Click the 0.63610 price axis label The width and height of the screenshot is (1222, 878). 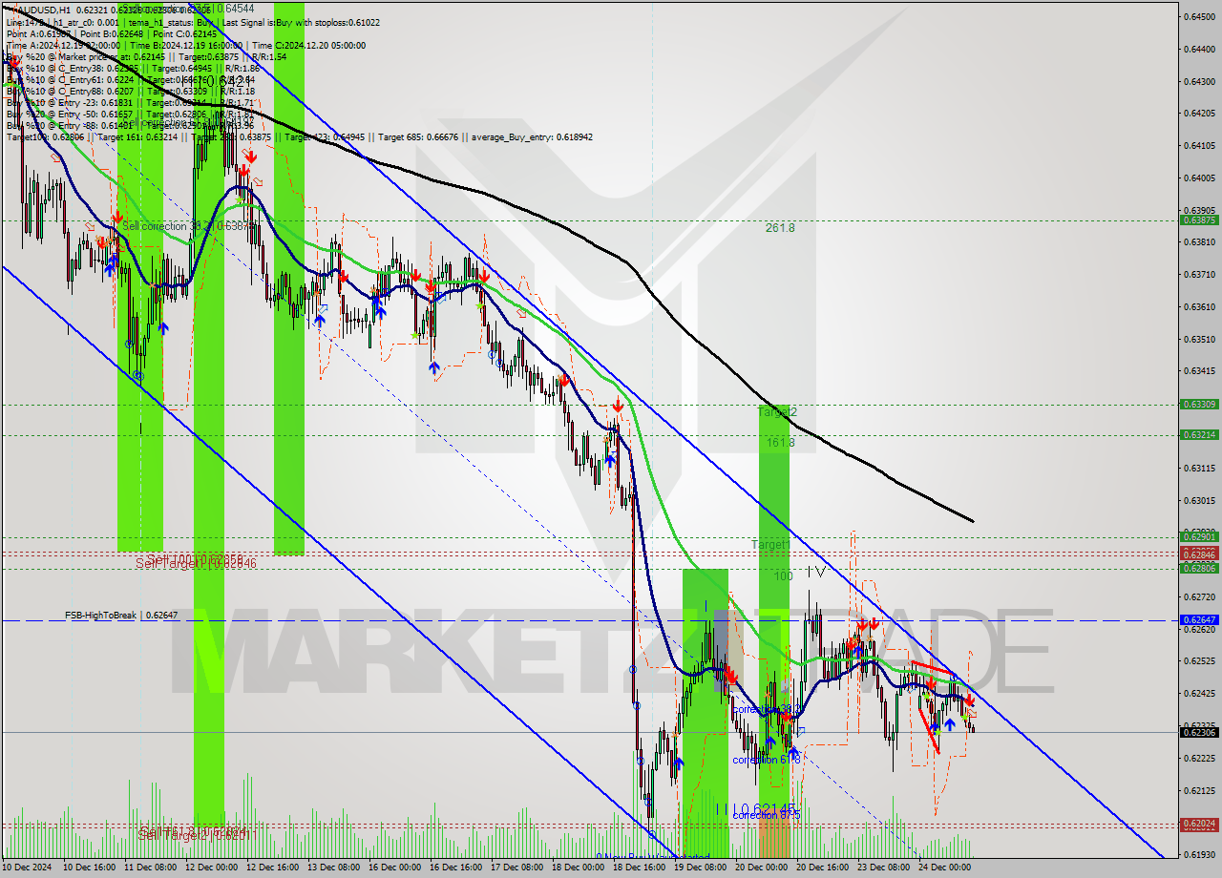1200,306
